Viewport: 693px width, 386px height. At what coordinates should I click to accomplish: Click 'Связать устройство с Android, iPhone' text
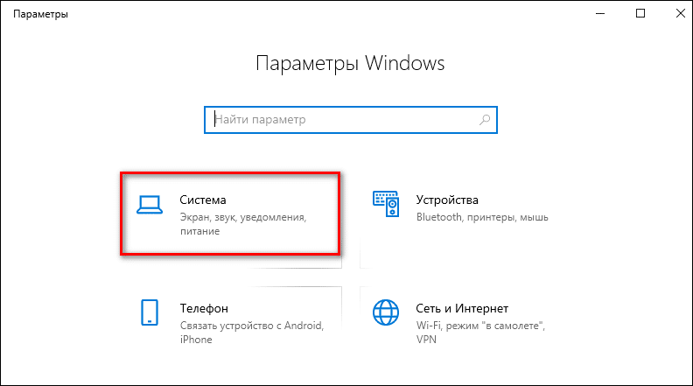pos(252,333)
